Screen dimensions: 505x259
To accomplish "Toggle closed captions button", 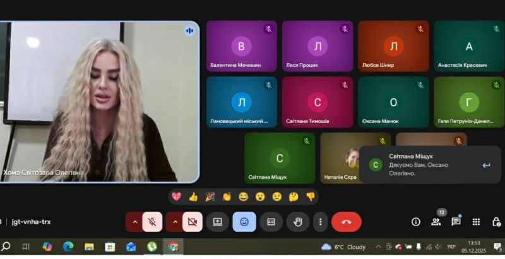I will pyautogui.click(x=271, y=222).
